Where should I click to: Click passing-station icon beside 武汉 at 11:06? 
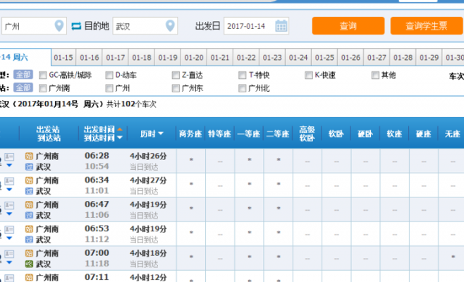pyautogui.click(x=29, y=216)
